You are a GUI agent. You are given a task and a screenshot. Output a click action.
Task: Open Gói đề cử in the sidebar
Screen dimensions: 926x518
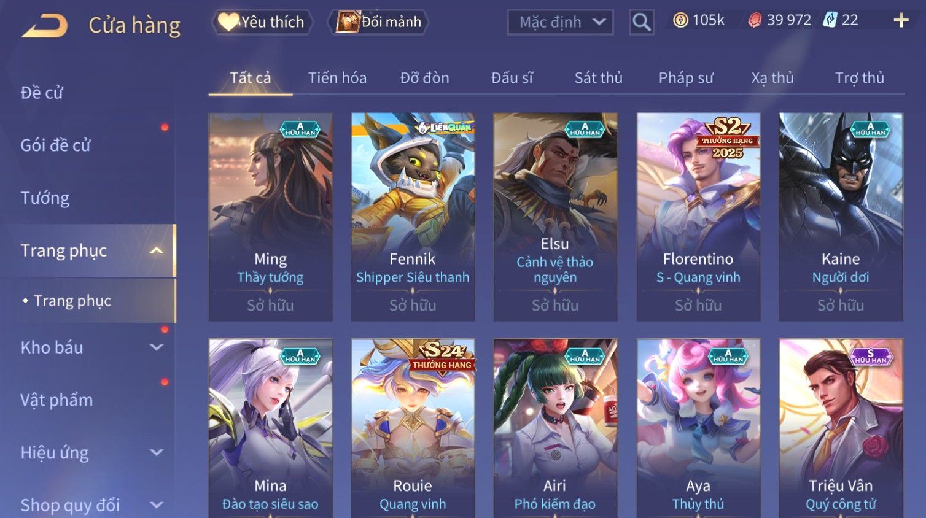coord(56,145)
